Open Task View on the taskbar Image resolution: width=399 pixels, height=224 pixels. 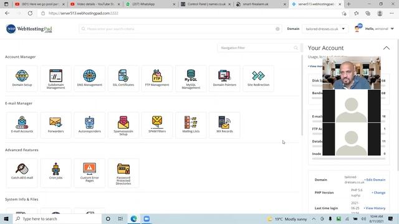pyautogui.click(x=120, y=218)
